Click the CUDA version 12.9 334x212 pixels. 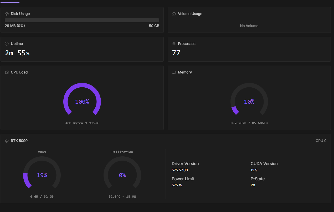click(254, 170)
